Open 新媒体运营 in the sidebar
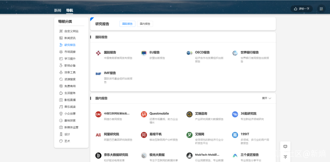 (71, 127)
